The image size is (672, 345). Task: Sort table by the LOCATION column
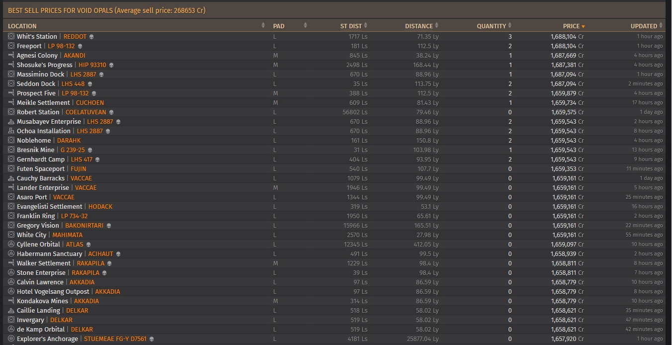22,26
